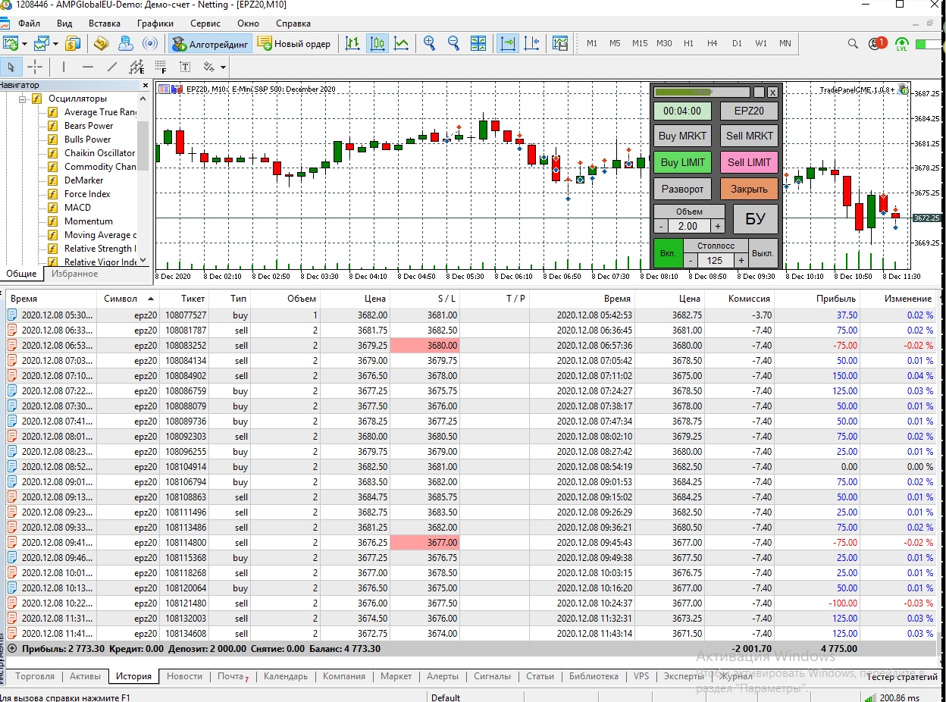Turn stoploss on with Вкл.
Viewport: 946px width, 702px height.
tap(668, 253)
